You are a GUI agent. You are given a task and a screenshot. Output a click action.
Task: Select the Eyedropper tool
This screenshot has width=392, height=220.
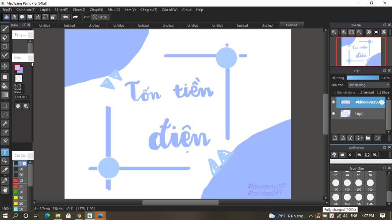coord(5,181)
